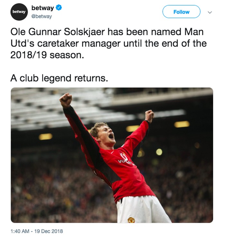Click the betway profile avatar logo
This screenshot has width=225, height=237.
tap(19, 12)
